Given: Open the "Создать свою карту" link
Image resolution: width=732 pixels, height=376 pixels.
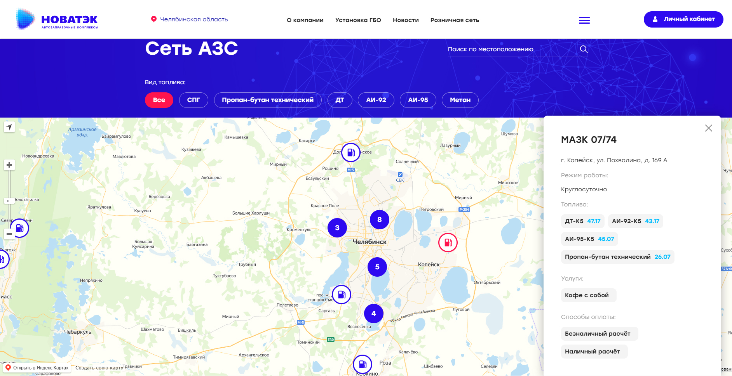Looking at the screenshot, I should click(x=99, y=368).
